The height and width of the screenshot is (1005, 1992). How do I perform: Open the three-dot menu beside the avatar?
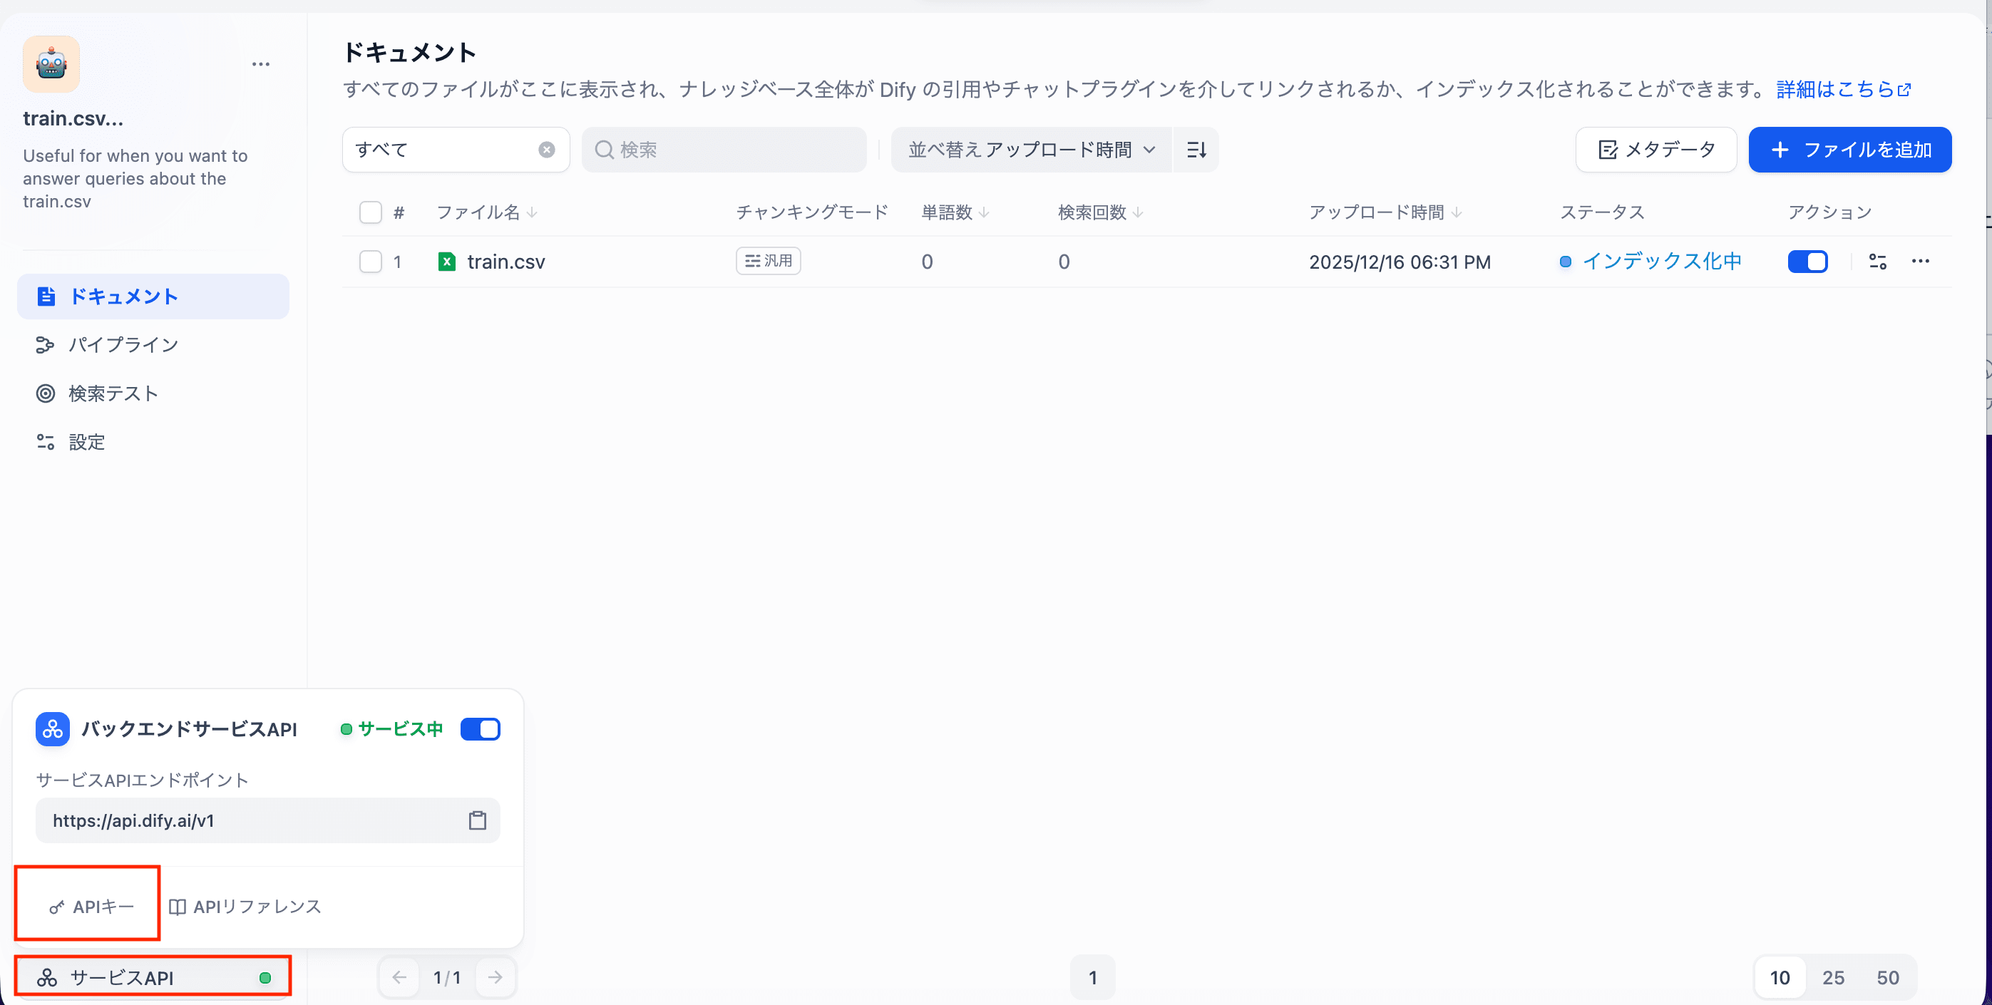(x=261, y=64)
